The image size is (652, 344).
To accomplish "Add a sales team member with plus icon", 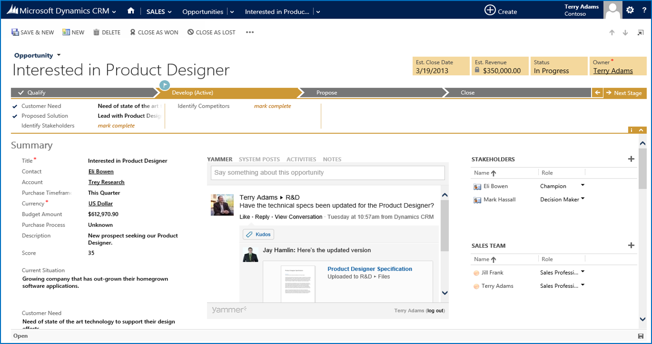I will click(x=631, y=245).
